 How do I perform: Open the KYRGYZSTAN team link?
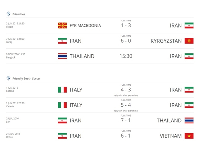(166, 41)
